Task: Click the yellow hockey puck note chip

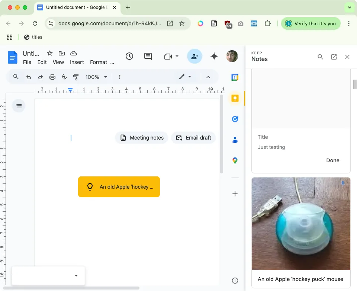Action: [x=119, y=187]
